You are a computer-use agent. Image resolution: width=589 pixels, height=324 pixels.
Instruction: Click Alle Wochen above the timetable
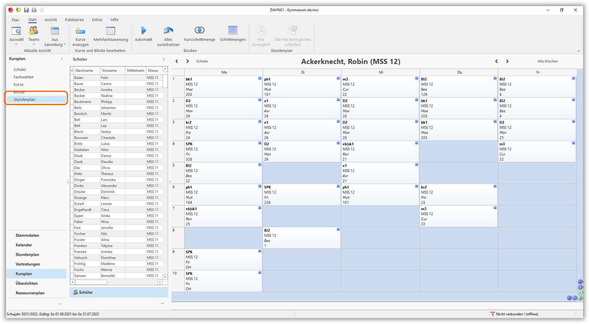click(547, 61)
